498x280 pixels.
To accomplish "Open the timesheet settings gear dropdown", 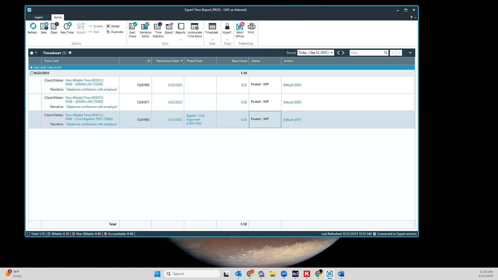I will tap(33, 53).
